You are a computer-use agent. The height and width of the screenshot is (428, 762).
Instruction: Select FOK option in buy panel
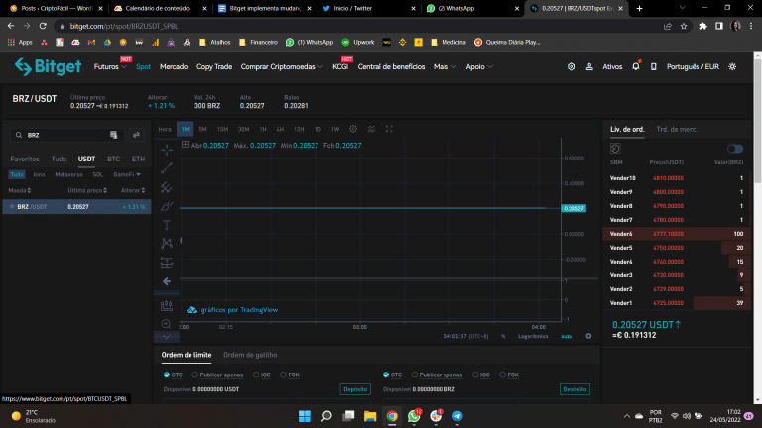[284, 374]
